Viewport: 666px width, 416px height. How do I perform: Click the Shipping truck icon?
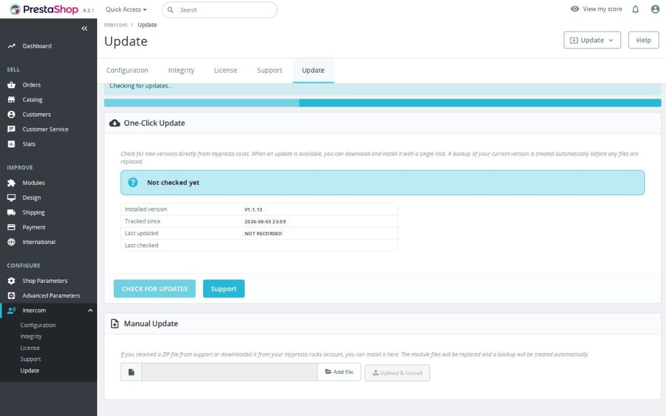click(x=11, y=212)
